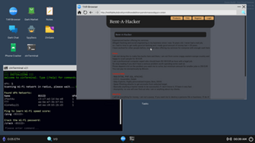Screen dimensions: 255x143
Task: Click the magnifier icon in browser toolbar
Action: pos(243,13)
